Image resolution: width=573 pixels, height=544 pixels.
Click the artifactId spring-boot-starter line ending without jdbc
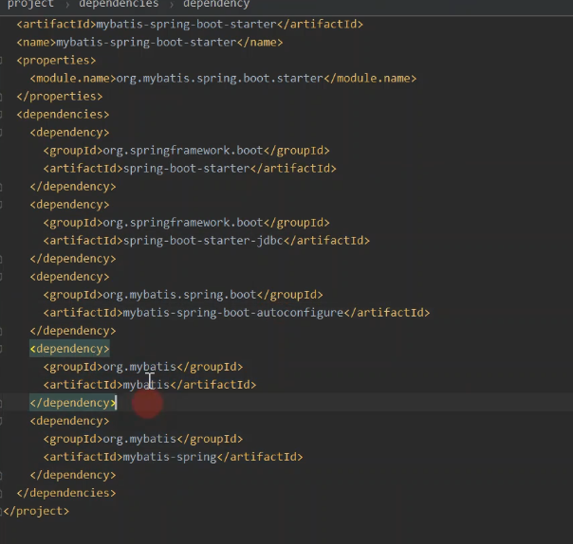(190, 169)
